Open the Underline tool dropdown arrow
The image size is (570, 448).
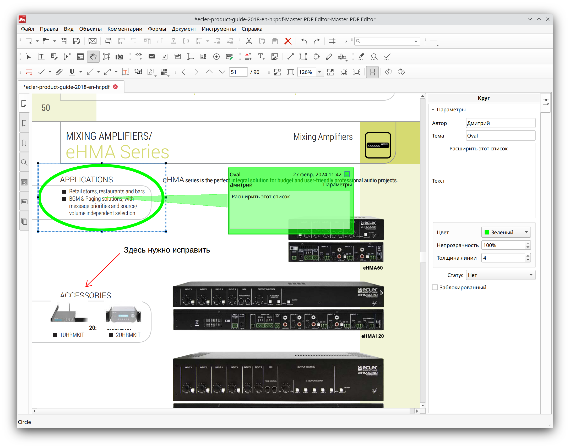click(80, 72)
